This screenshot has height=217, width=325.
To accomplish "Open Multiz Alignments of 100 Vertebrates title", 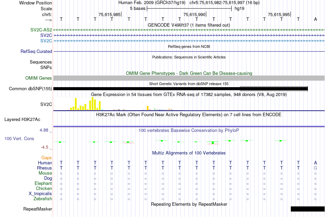I will click(189, 153).
